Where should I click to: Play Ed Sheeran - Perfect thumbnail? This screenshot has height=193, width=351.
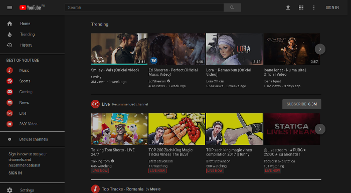coord(177,49)
